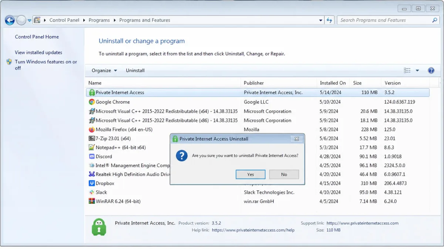Click the blue question mark icon in dialog
Screen dimensions: 444x249
point(182,156)
